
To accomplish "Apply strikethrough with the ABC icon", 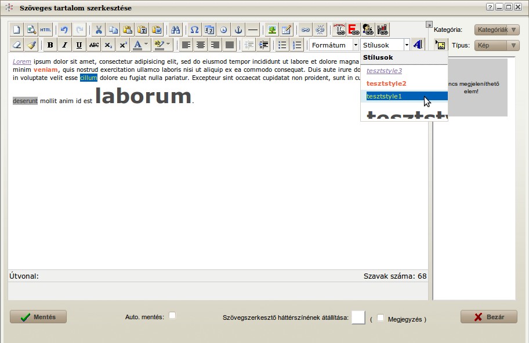I will [x=94, y=45].
